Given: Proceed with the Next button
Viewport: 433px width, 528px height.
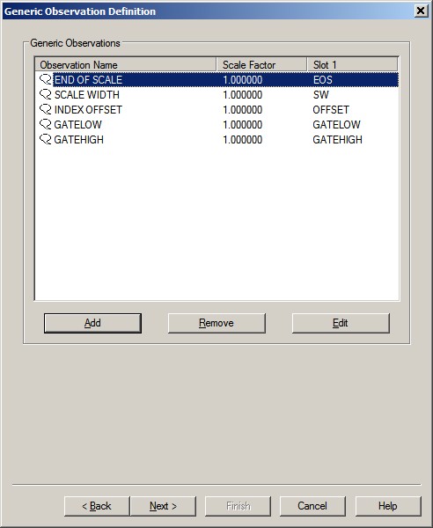Looking at the screenshot, I should click(x=163, y=506).
